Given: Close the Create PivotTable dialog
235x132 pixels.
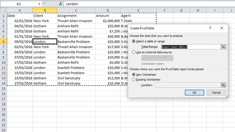Looking at the screenshot, I should (x=222, y=28).
